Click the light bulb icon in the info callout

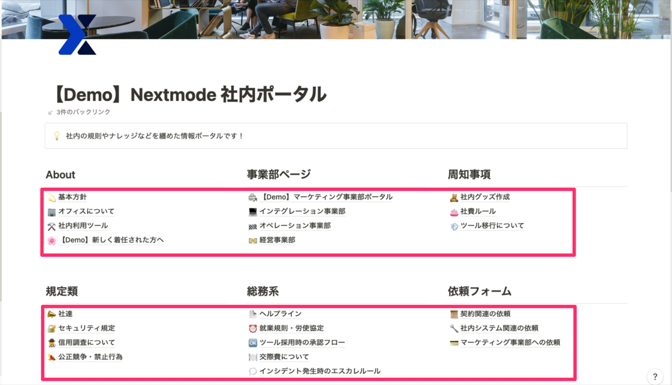pyautogui.click(x=57, y=135)
